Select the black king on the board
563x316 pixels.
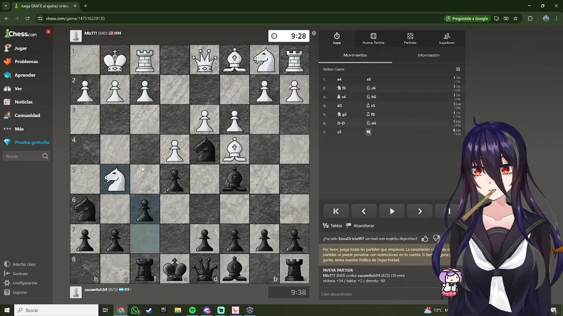[175, 269]
